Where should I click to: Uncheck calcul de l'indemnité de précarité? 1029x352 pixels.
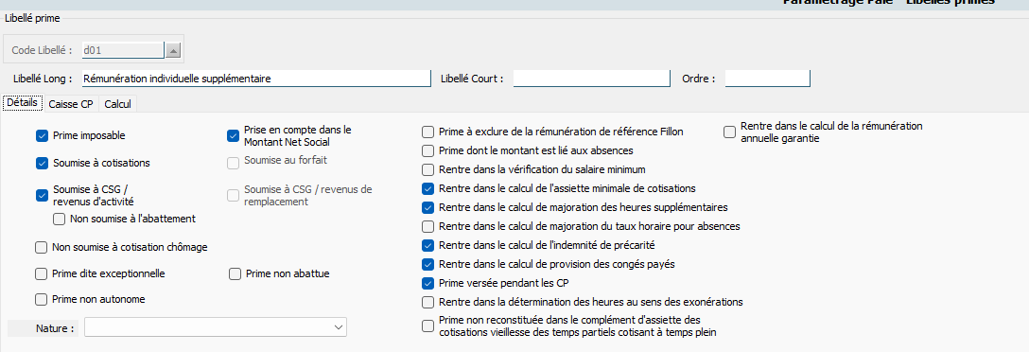coord(427,246)
